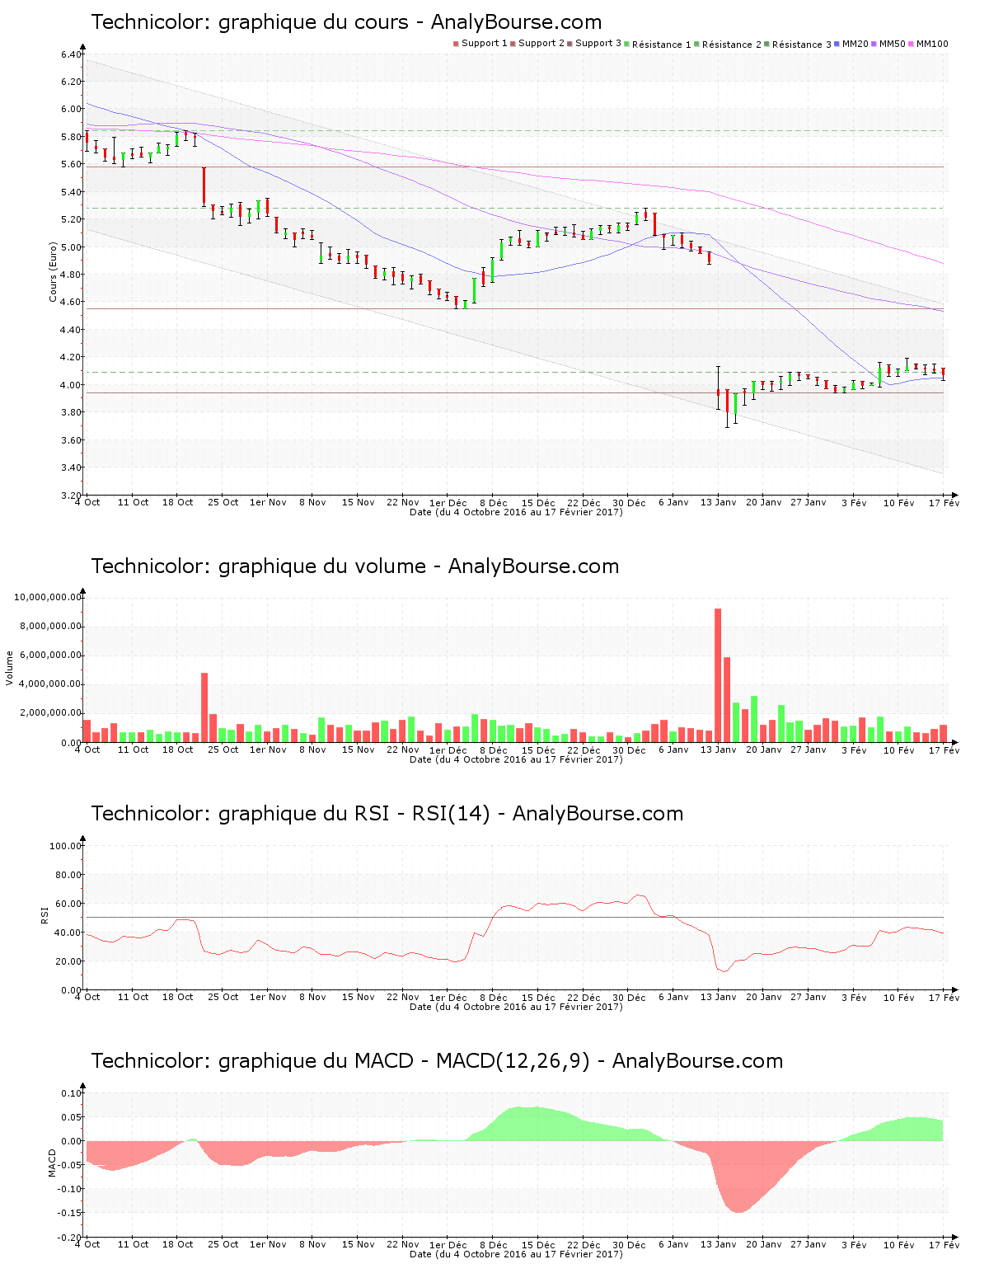Click the Support 2 legend entry
989x1278 pixels.
click(x=537, y=44)
